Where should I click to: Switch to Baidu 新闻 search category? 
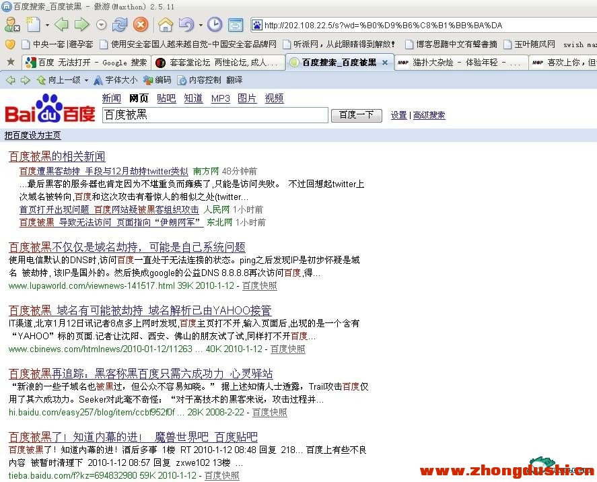(x=111, y=98)
